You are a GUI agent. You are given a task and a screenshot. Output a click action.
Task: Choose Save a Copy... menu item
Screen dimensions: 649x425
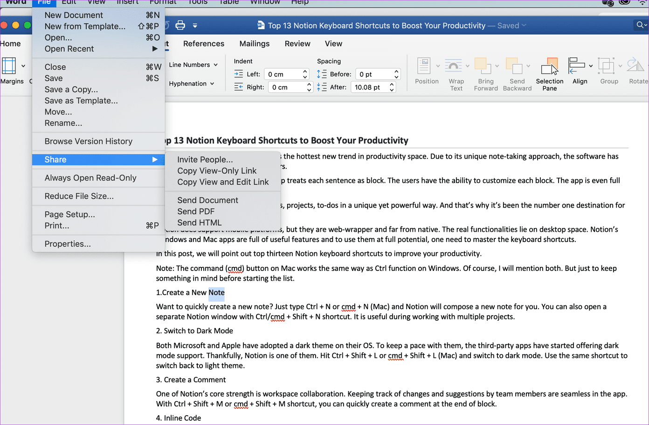98,89
